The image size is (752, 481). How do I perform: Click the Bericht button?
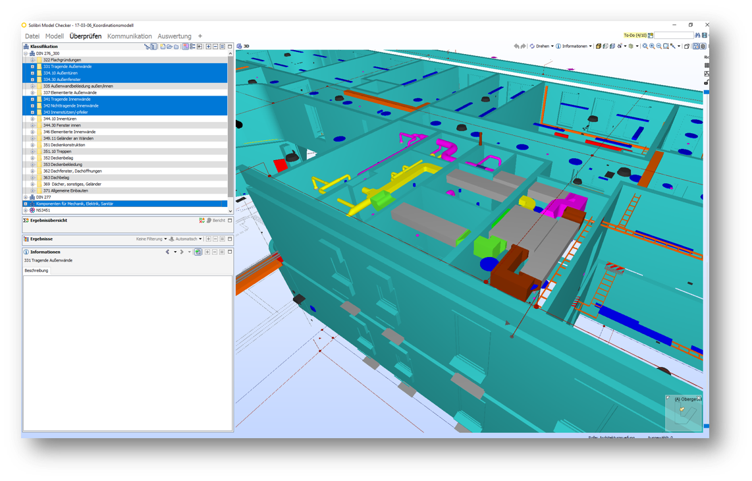[216, 221]
